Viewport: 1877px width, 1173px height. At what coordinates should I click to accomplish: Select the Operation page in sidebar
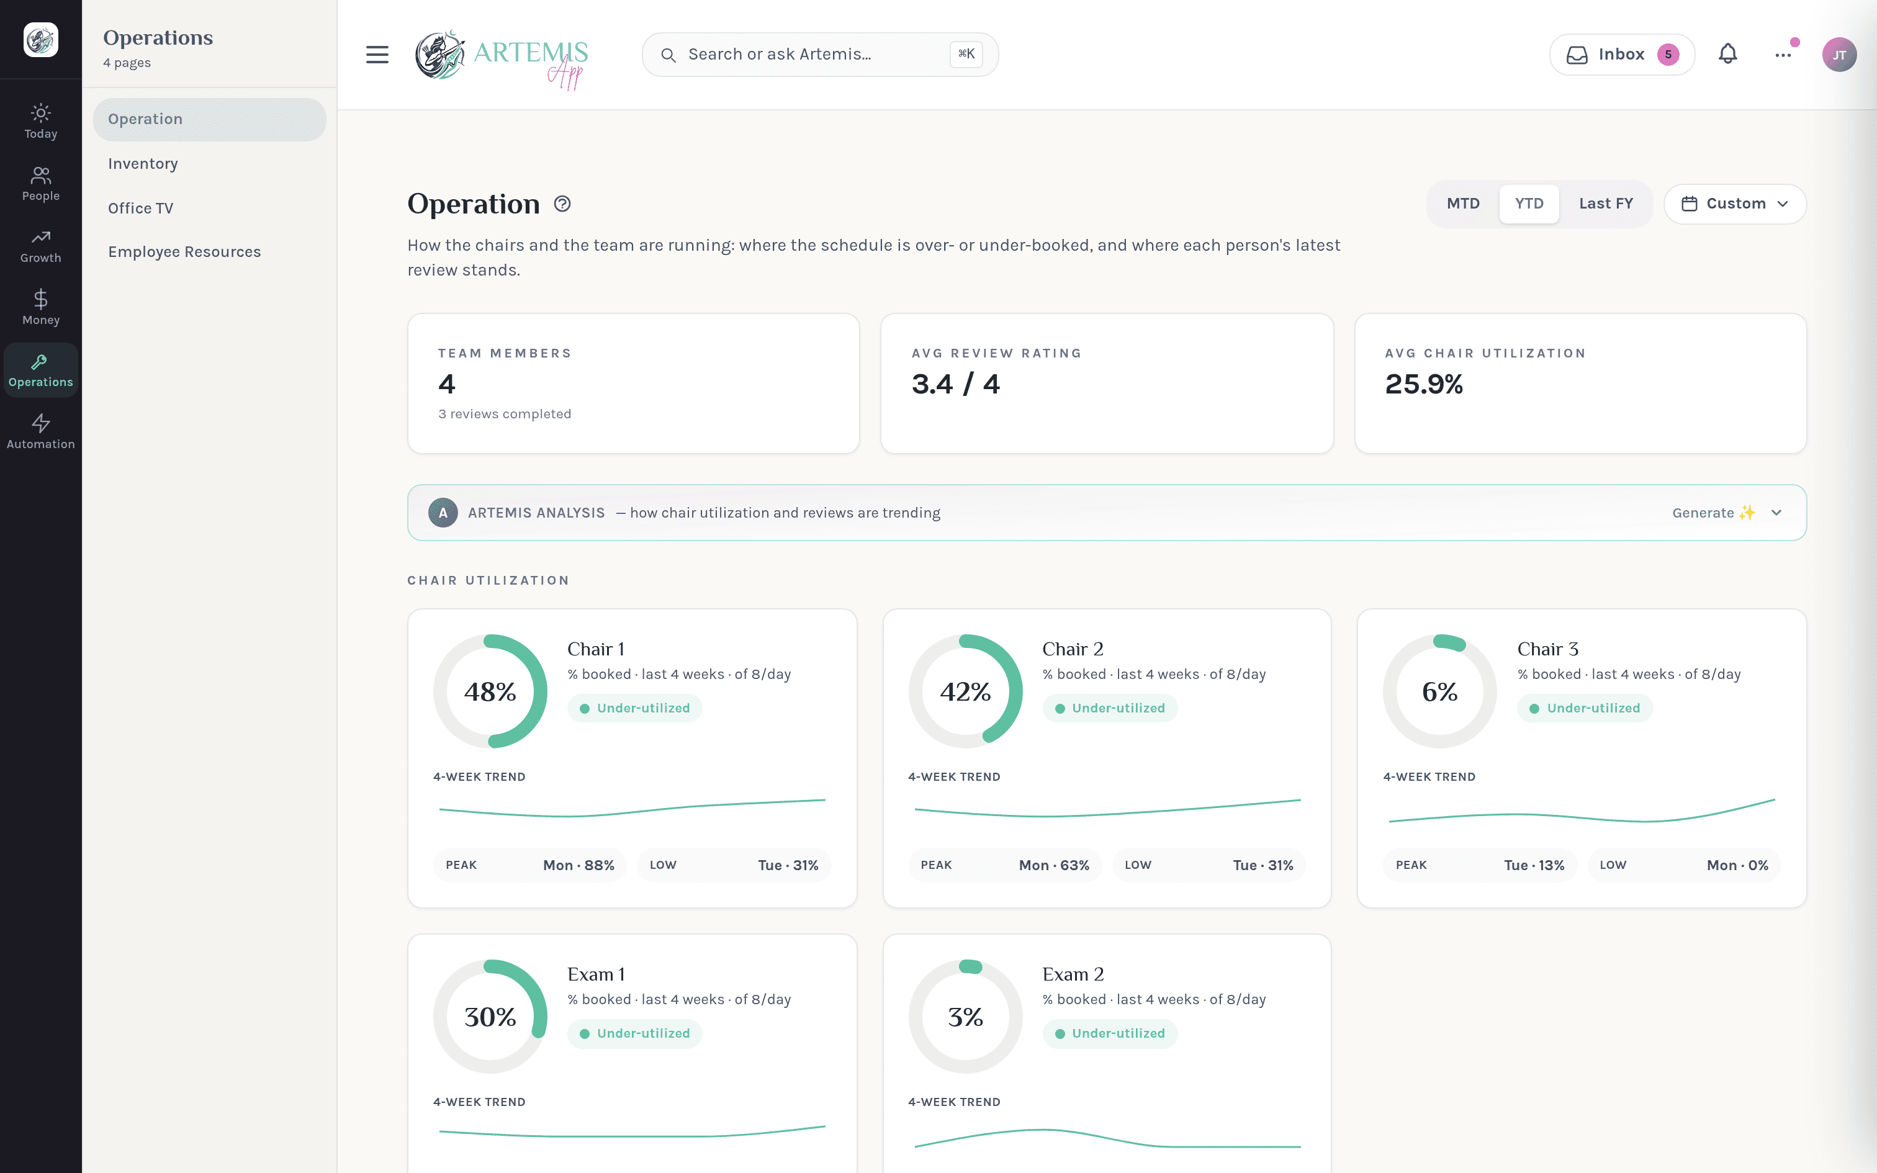(x=209, y=119)
